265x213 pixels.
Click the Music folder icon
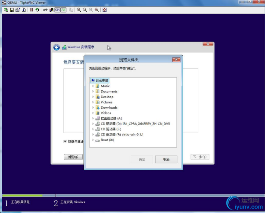[x=97, y=86]
